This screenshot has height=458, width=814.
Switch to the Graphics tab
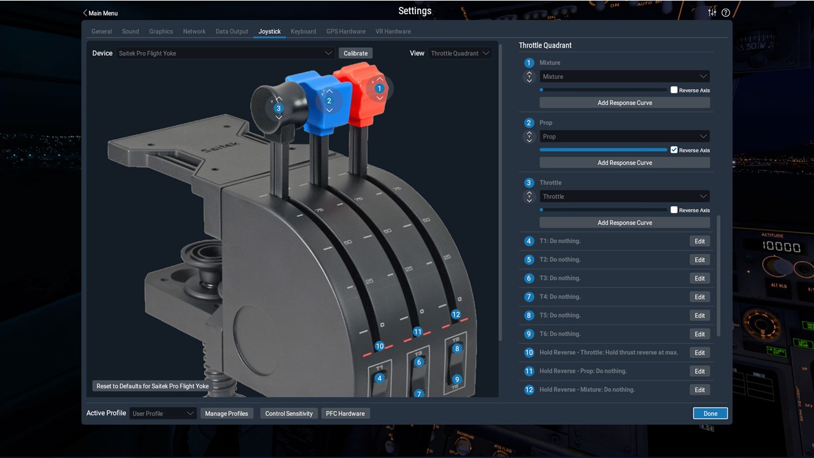(161, 31)
